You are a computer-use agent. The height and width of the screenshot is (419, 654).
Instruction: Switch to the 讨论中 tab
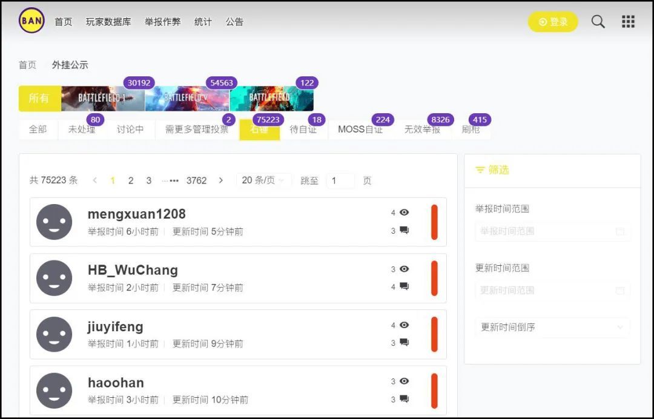130,129
